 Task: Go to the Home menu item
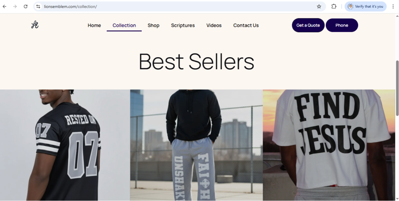pos(94,25)
